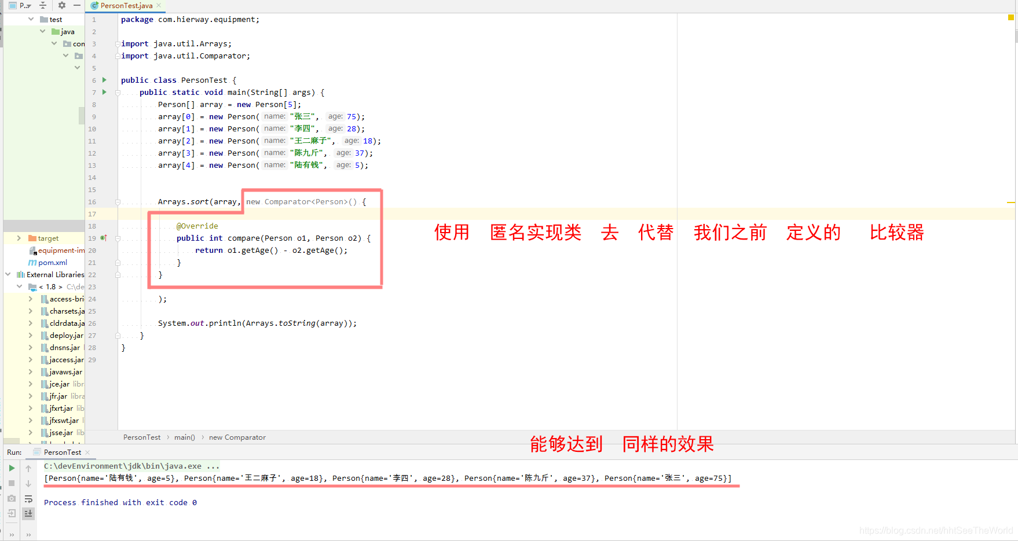
Task: Click the 'Process finished with exit code 0' text
Action: point(120,502)
